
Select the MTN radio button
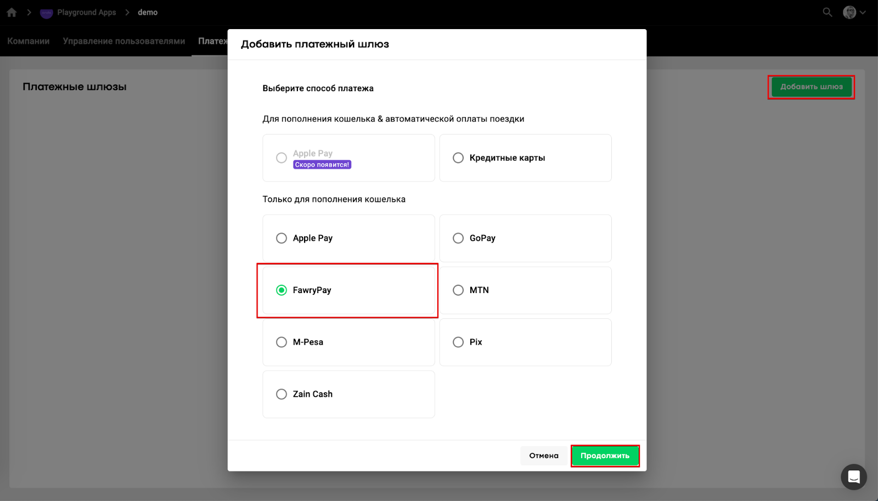[x=458, y=290]
